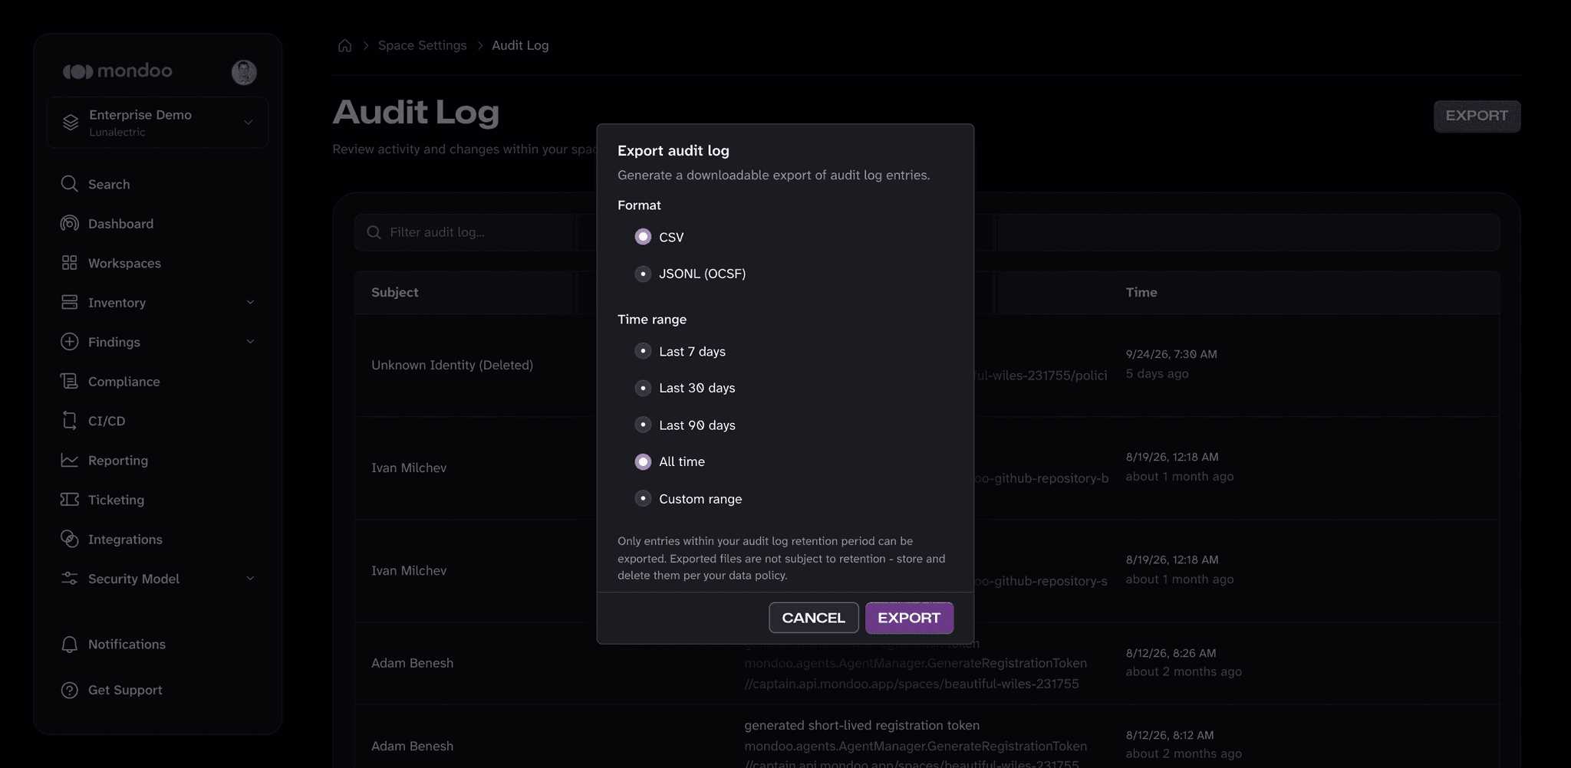Click the CI/CD pipeline icon
The height and width of the screenshot is (768, 1571).
69,421
